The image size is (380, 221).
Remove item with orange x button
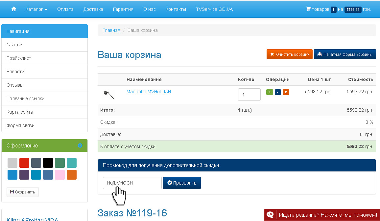(x=286, y=92)
